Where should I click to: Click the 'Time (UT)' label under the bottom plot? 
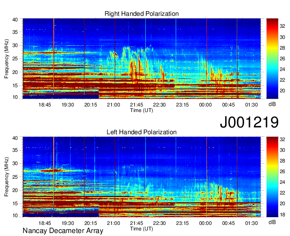tap(142, 229)
